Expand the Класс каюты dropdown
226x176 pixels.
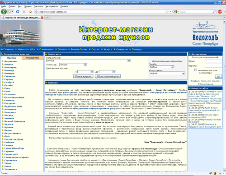click(183, 73)
